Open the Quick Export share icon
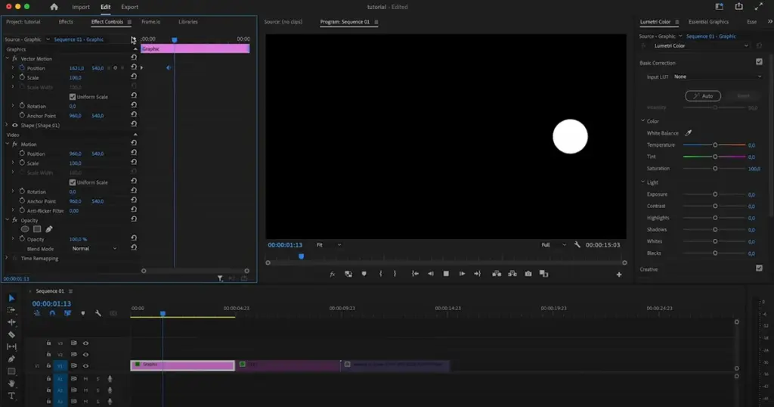Image resolution: width=774 pixels, height=407 pixels. coord(739,6)
